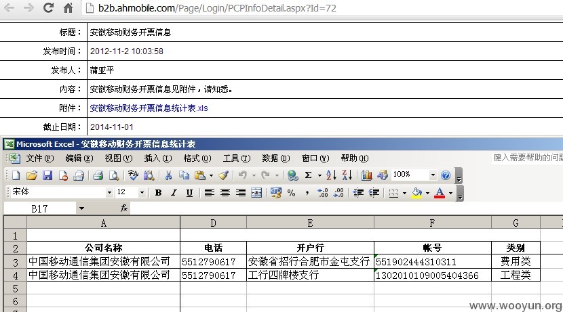
Task: Click the Undo arrow icon
Action: pos(243,175)
